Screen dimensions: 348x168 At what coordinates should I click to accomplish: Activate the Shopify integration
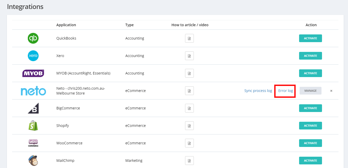click(x=310, y=126)
